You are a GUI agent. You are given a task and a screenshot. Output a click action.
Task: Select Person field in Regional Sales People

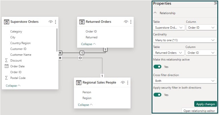coord(87,92)
